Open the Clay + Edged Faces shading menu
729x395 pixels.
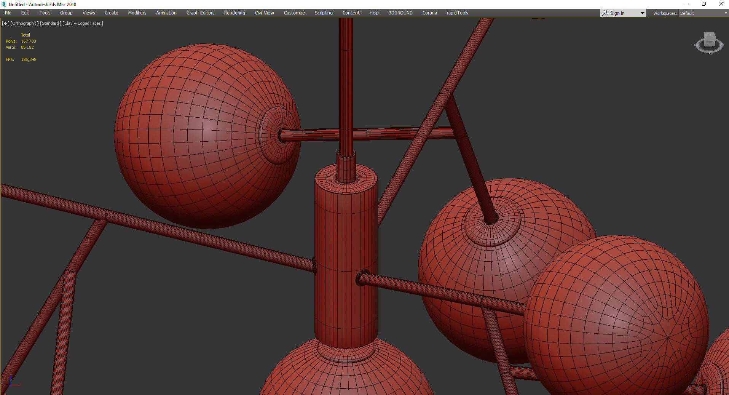[83, 23]
